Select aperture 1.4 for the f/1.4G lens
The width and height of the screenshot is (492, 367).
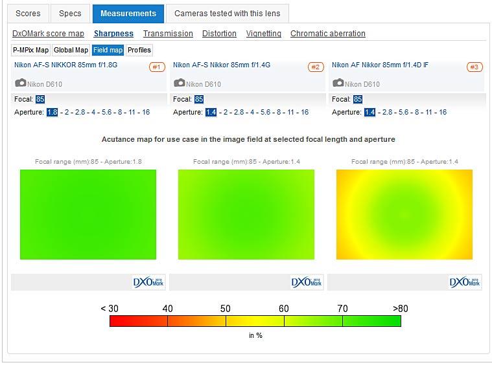point(211,112)
